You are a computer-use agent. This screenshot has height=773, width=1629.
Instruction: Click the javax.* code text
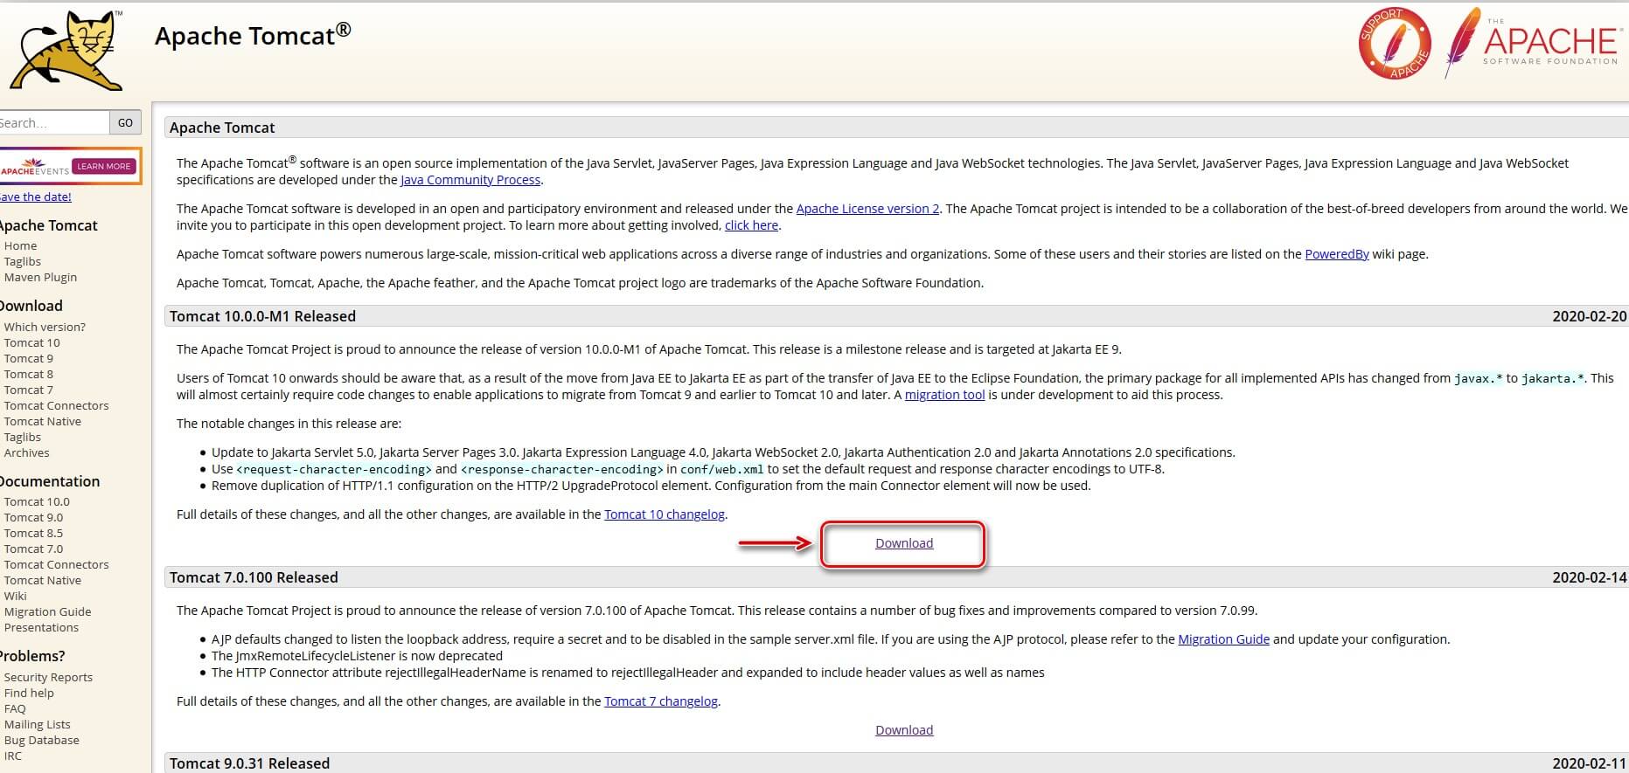click(x=1478, y=378)
